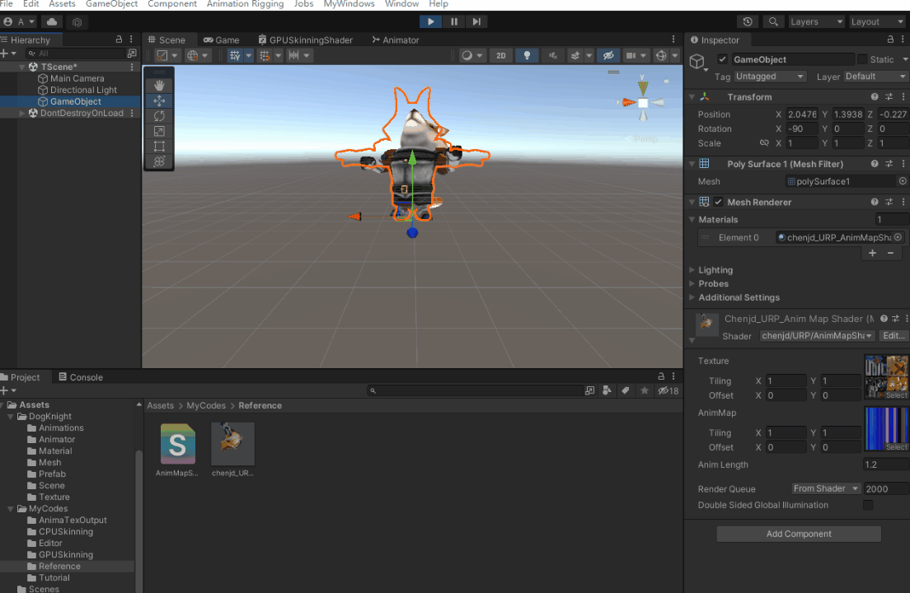910x593 pixels.
Task: Toggle the scene lighting bulb icon
Action: pos(527,55)
